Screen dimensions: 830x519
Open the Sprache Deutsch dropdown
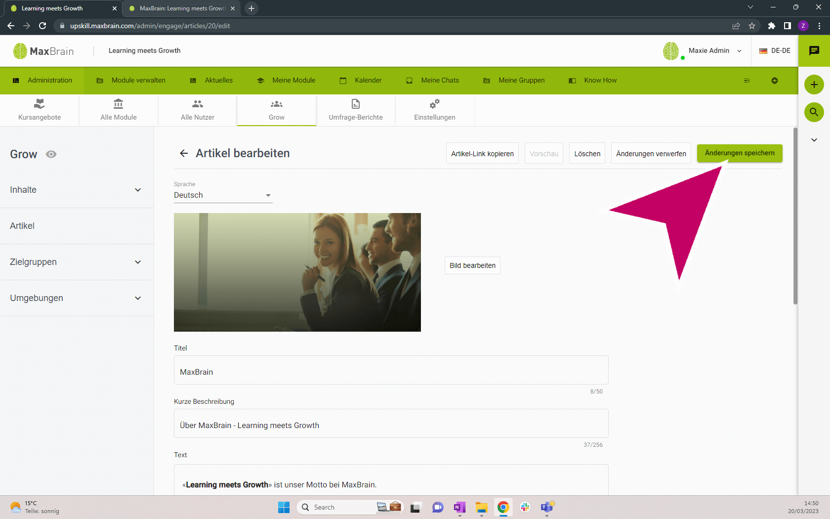(x=223, y=195)
